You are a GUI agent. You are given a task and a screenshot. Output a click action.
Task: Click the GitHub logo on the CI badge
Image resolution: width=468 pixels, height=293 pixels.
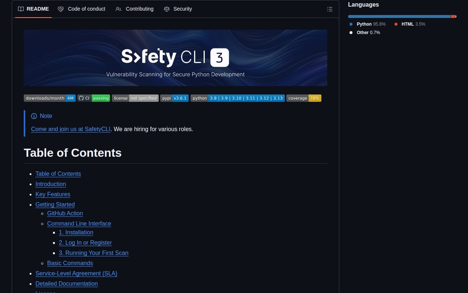(81, 98)
